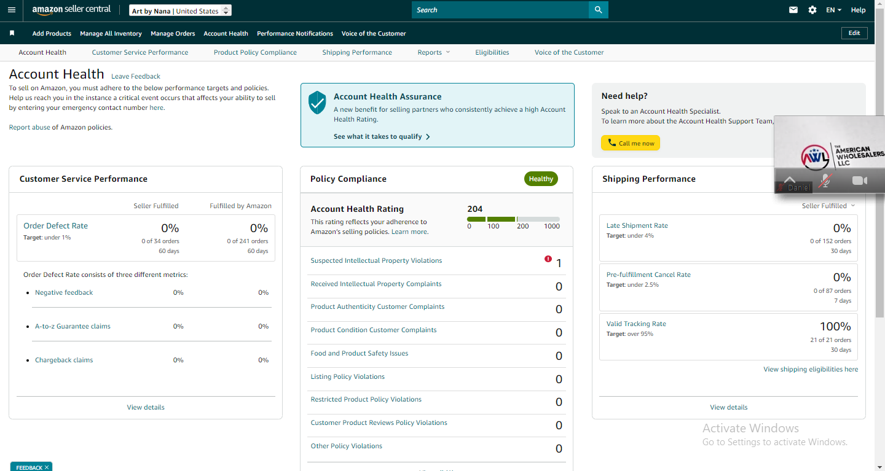The image size is (885, 471).
Task: Click the red alert icon beside Suspected IP Violations
Action: click(x=548, y=259)
